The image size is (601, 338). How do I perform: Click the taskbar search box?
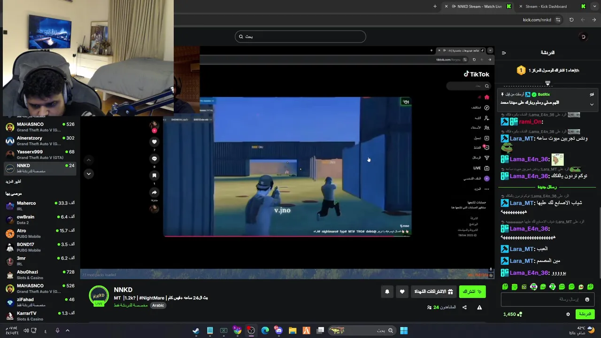pos(362,330)
